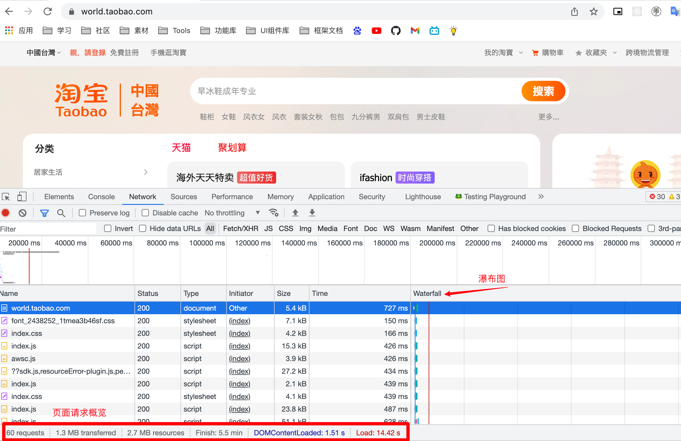The height and width of the screenshot is (441, 681).
Task: Click the browser reload icon
Action: pyautogui.click(x=48, y=12)
